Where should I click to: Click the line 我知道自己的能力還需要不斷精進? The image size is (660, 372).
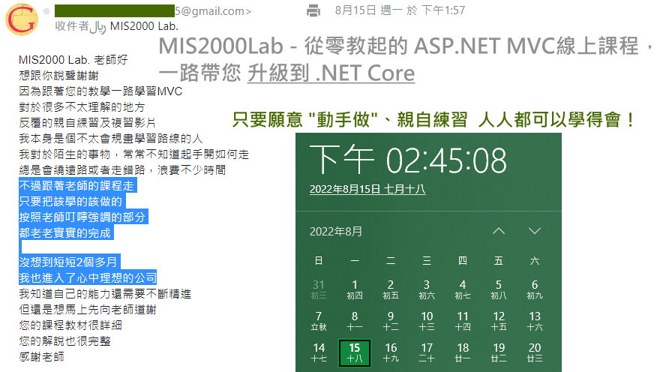tap(105, 294)
